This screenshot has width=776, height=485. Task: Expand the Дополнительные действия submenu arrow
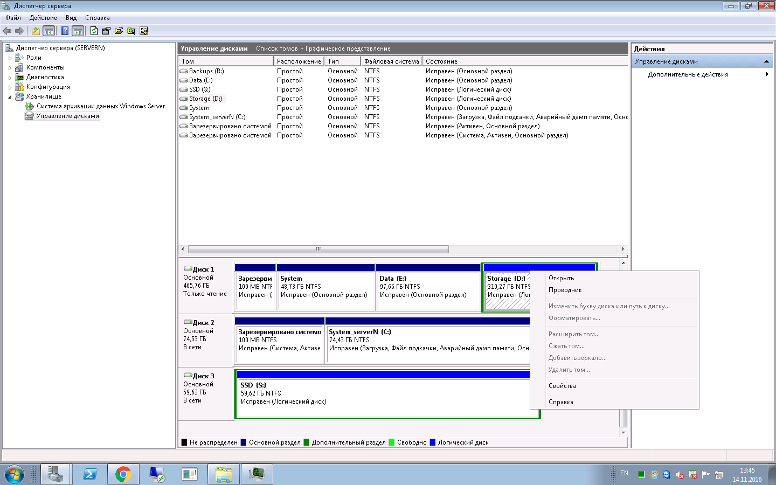click(x=766, y=74)
